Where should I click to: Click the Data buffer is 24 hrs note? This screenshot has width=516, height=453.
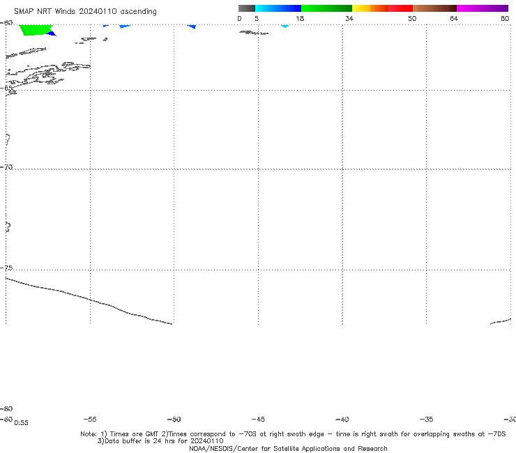(160, 441)
